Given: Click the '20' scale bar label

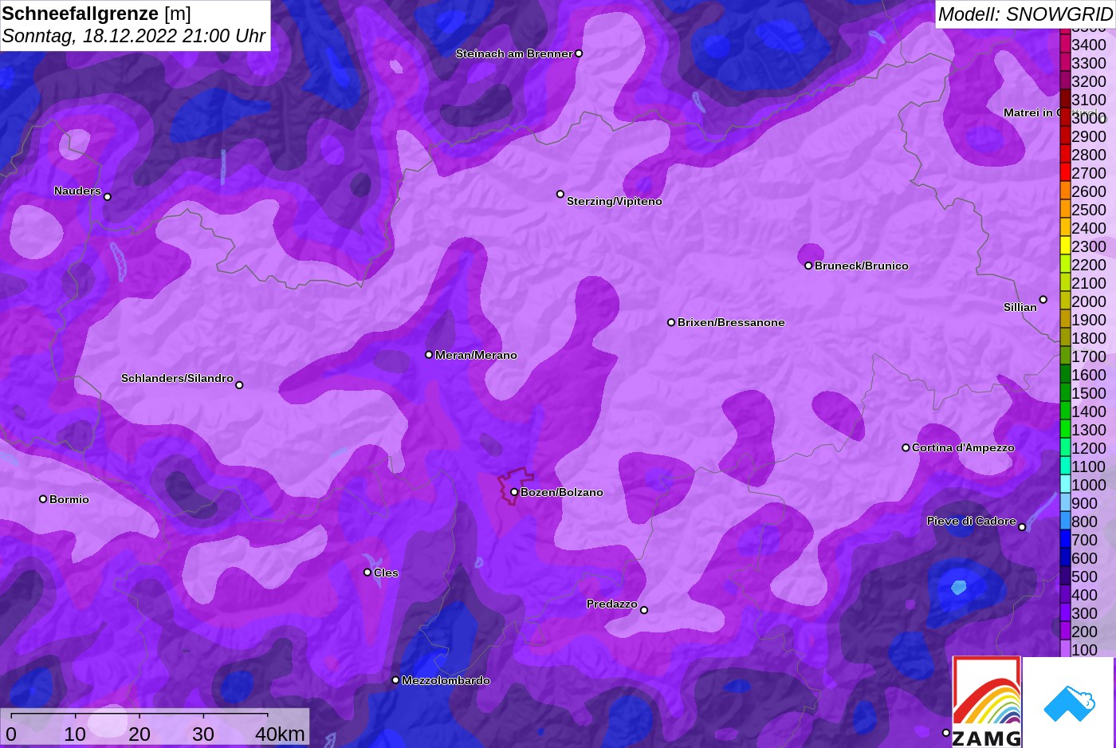Looking at the screenshot, I should click(139, 734).
